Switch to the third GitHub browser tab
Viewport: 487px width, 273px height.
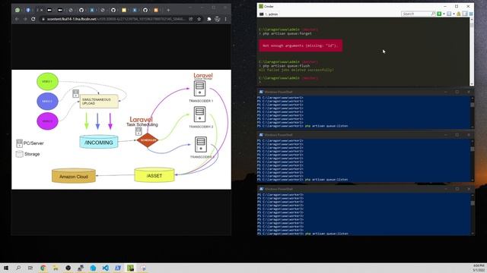[x=145, y=10]
